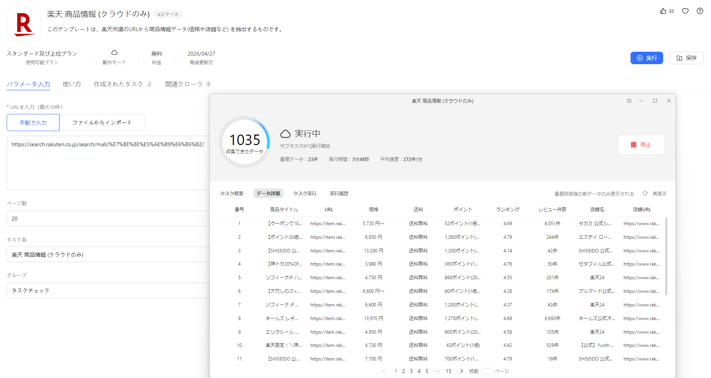Maximize the task window
This screenshot has height=378, width=711.
pos(655,101)
